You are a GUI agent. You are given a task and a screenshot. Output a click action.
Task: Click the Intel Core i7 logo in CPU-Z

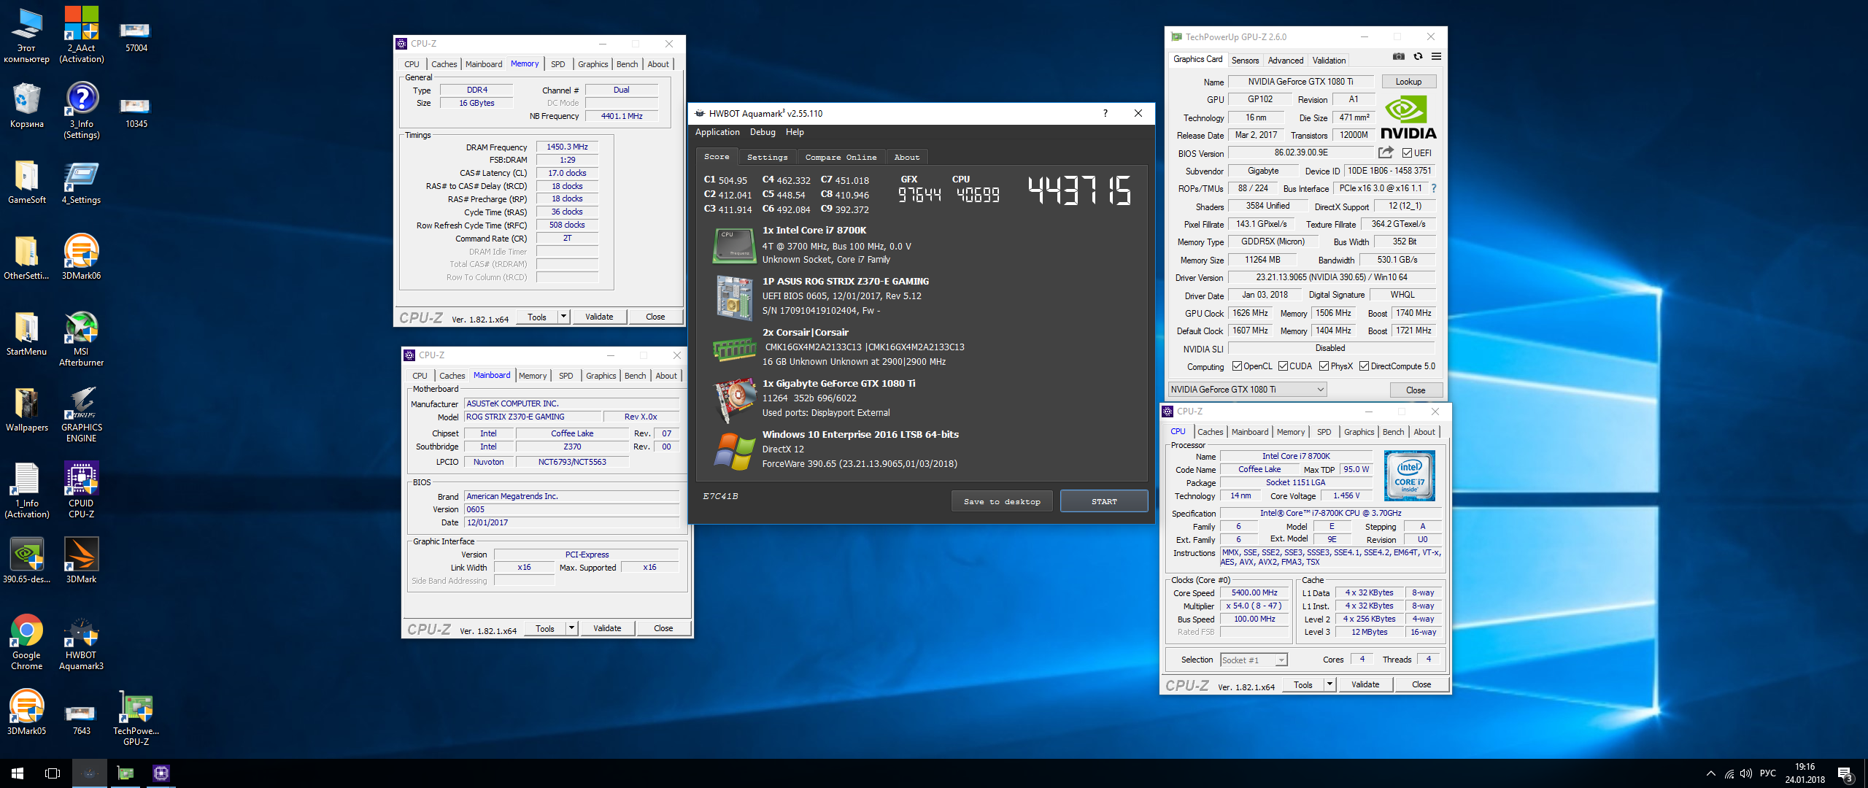coord(1409,475)
